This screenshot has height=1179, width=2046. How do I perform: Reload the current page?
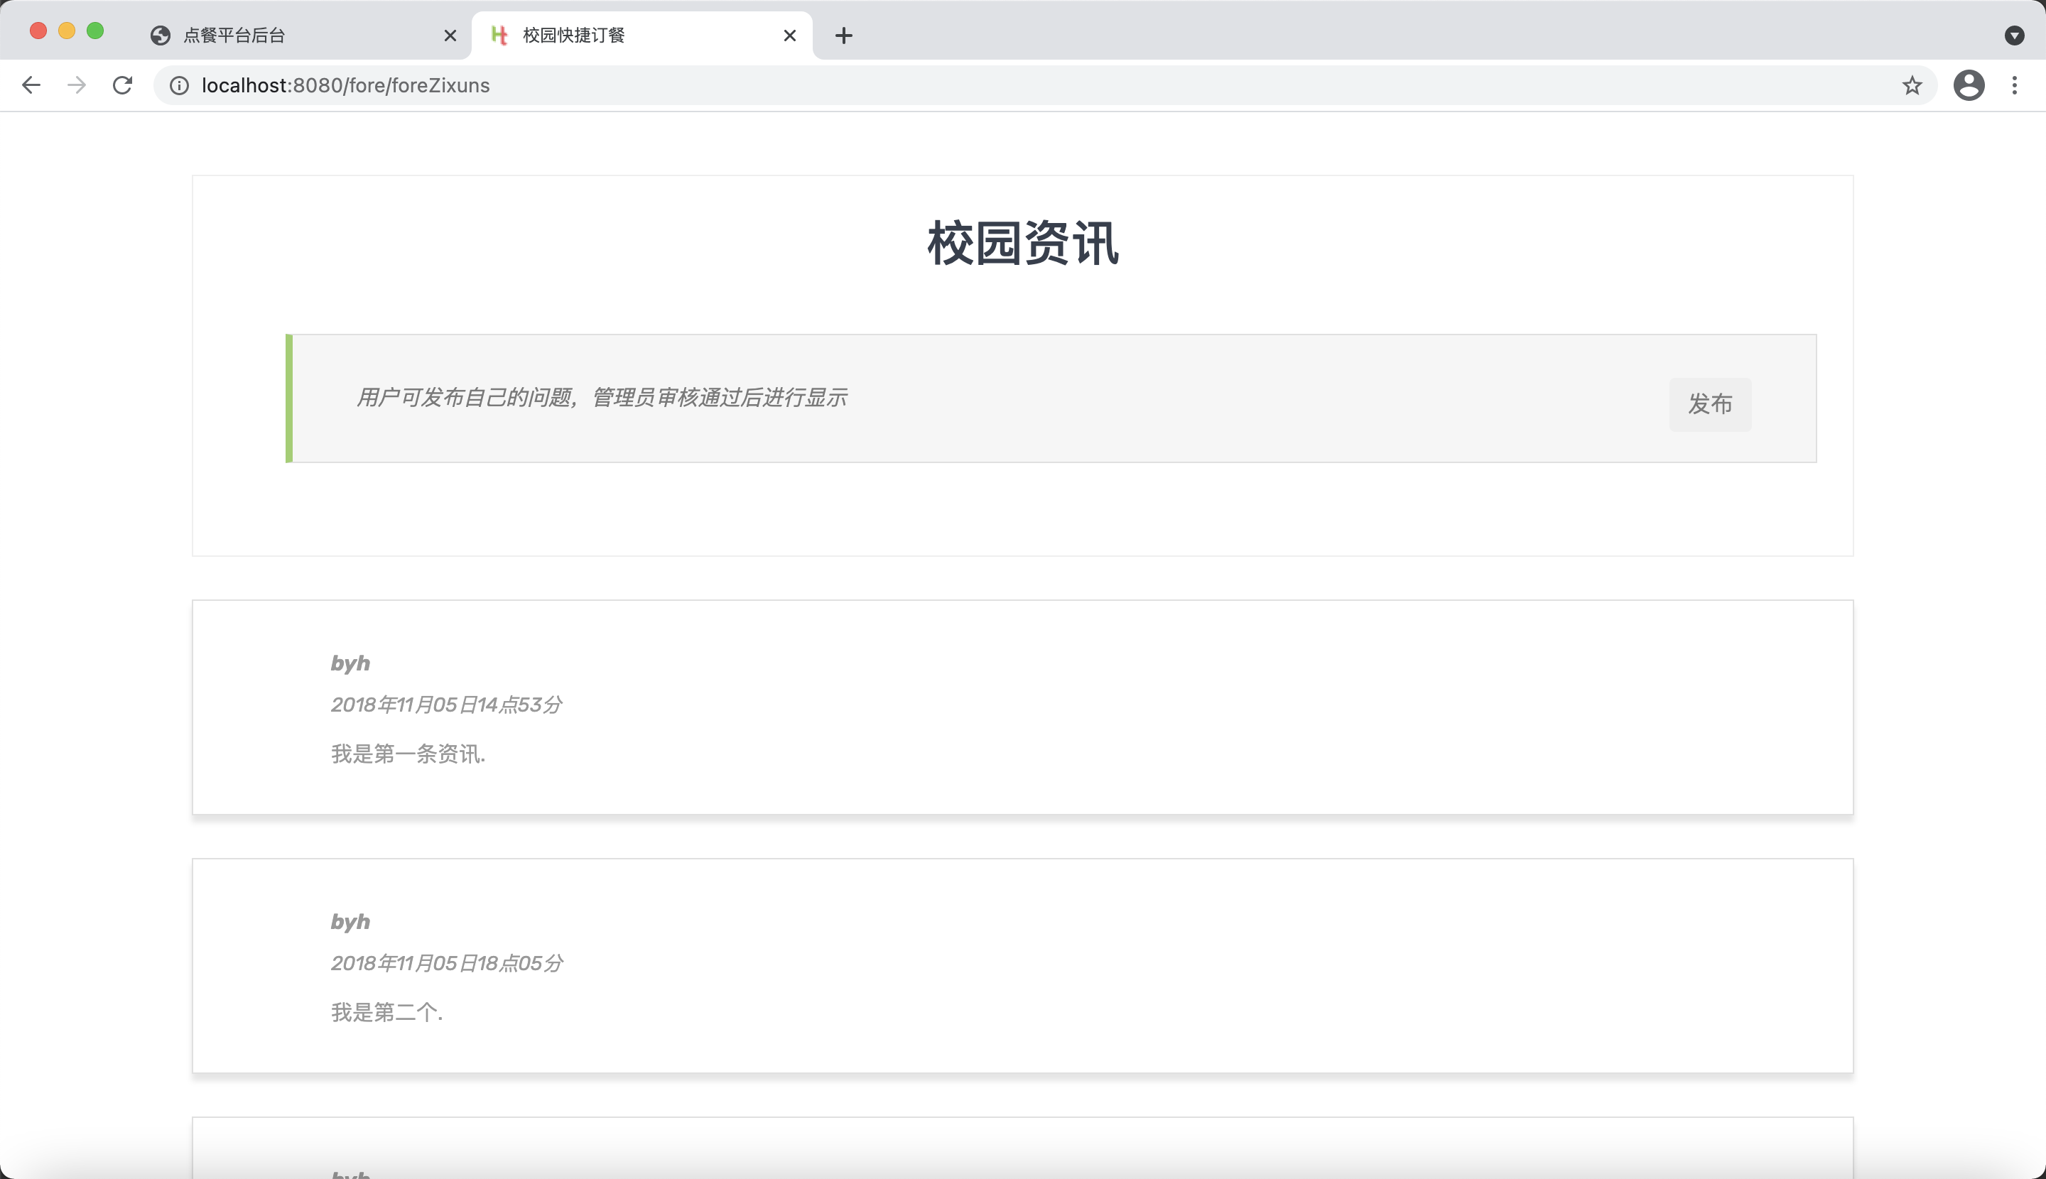122,85
